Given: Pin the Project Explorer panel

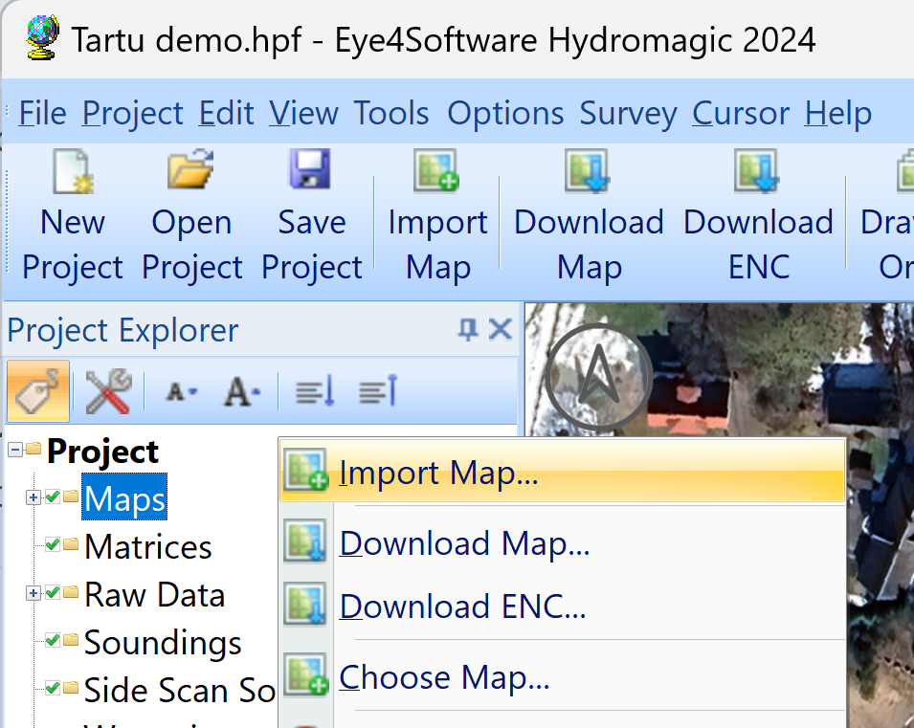Looking at the screenshot, I should (x=467, y=329).
